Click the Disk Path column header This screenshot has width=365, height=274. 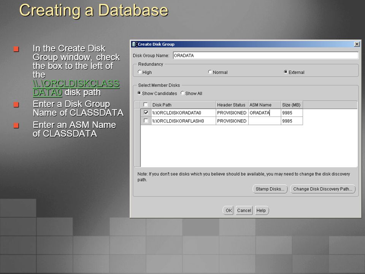pos(183,105)
